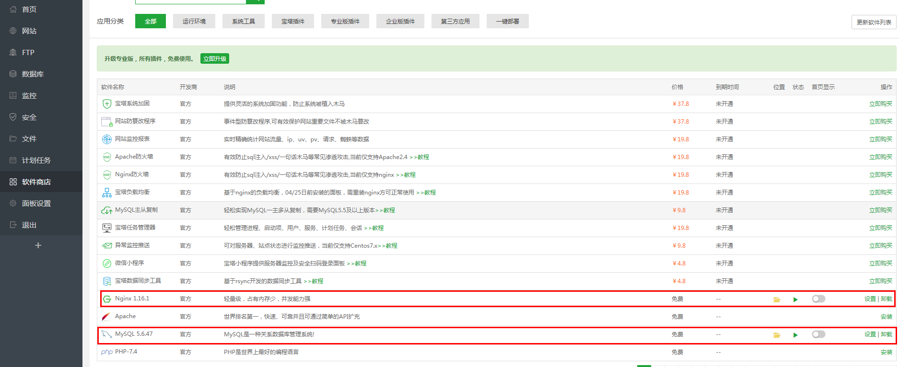The height and width of the screenshot is (367, 899).
Task: Open Nginx 设置 link
Action: coord(870,298)
